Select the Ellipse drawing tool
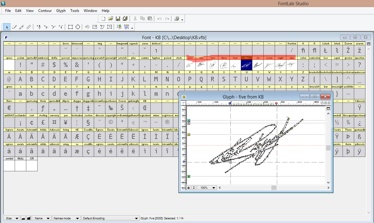374x223 pixels. [x=78, y=27]
